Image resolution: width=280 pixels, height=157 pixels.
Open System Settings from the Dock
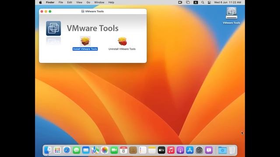tap(199, 150)
